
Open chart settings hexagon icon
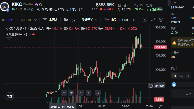(x=161, y=20)
